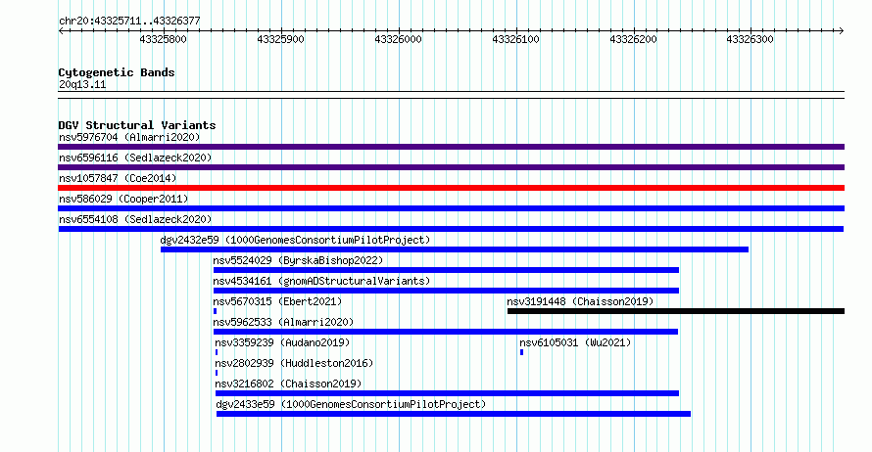Click the 43325900 ruler position

click(x=281, y=39)
